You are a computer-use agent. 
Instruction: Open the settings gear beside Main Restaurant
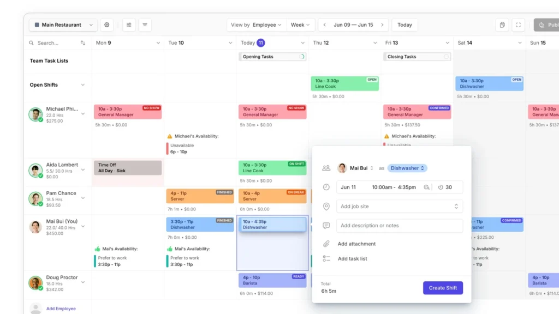[x=107, y=25]
